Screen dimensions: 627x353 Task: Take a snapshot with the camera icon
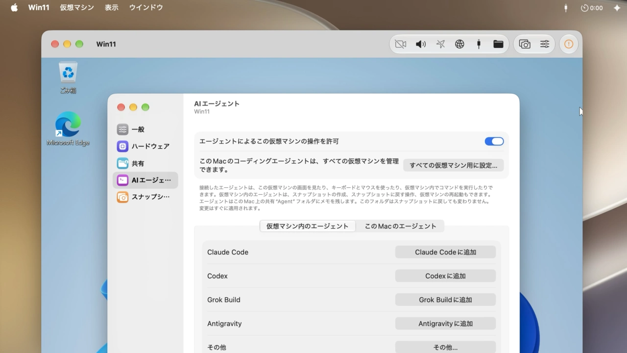(x=525, y=44)
